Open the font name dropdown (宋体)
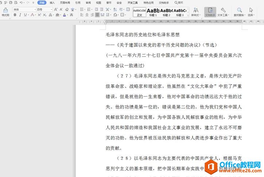This screenshot has height=177, width=264. tap(35, 9)
